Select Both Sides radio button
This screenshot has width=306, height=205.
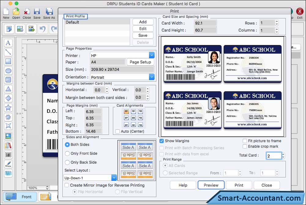click(x=67, y=145)
